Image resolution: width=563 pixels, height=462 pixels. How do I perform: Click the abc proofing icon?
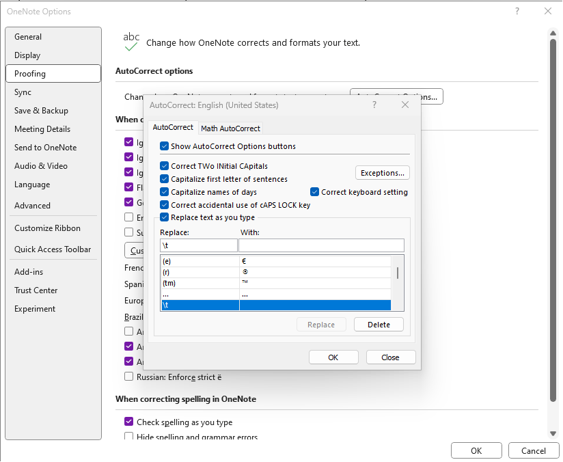tap(131, 40)
